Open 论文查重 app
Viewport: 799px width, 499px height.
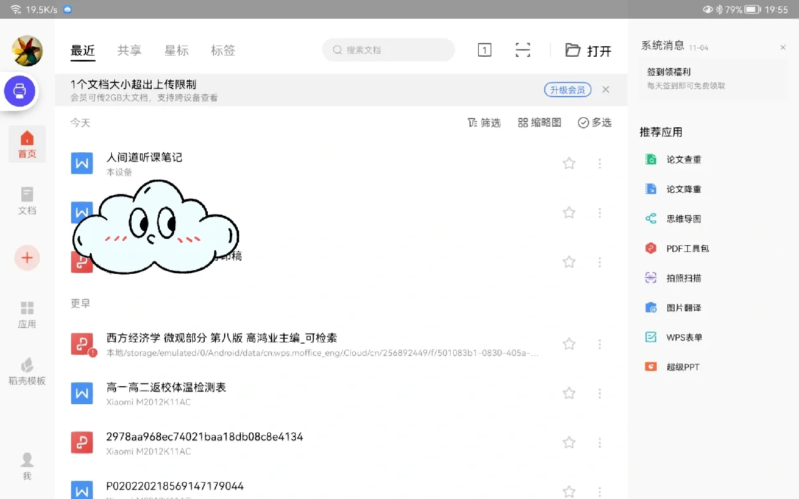[674, 160]
